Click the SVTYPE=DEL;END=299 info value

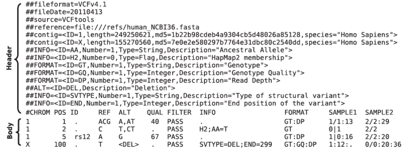tap(236, 144)
